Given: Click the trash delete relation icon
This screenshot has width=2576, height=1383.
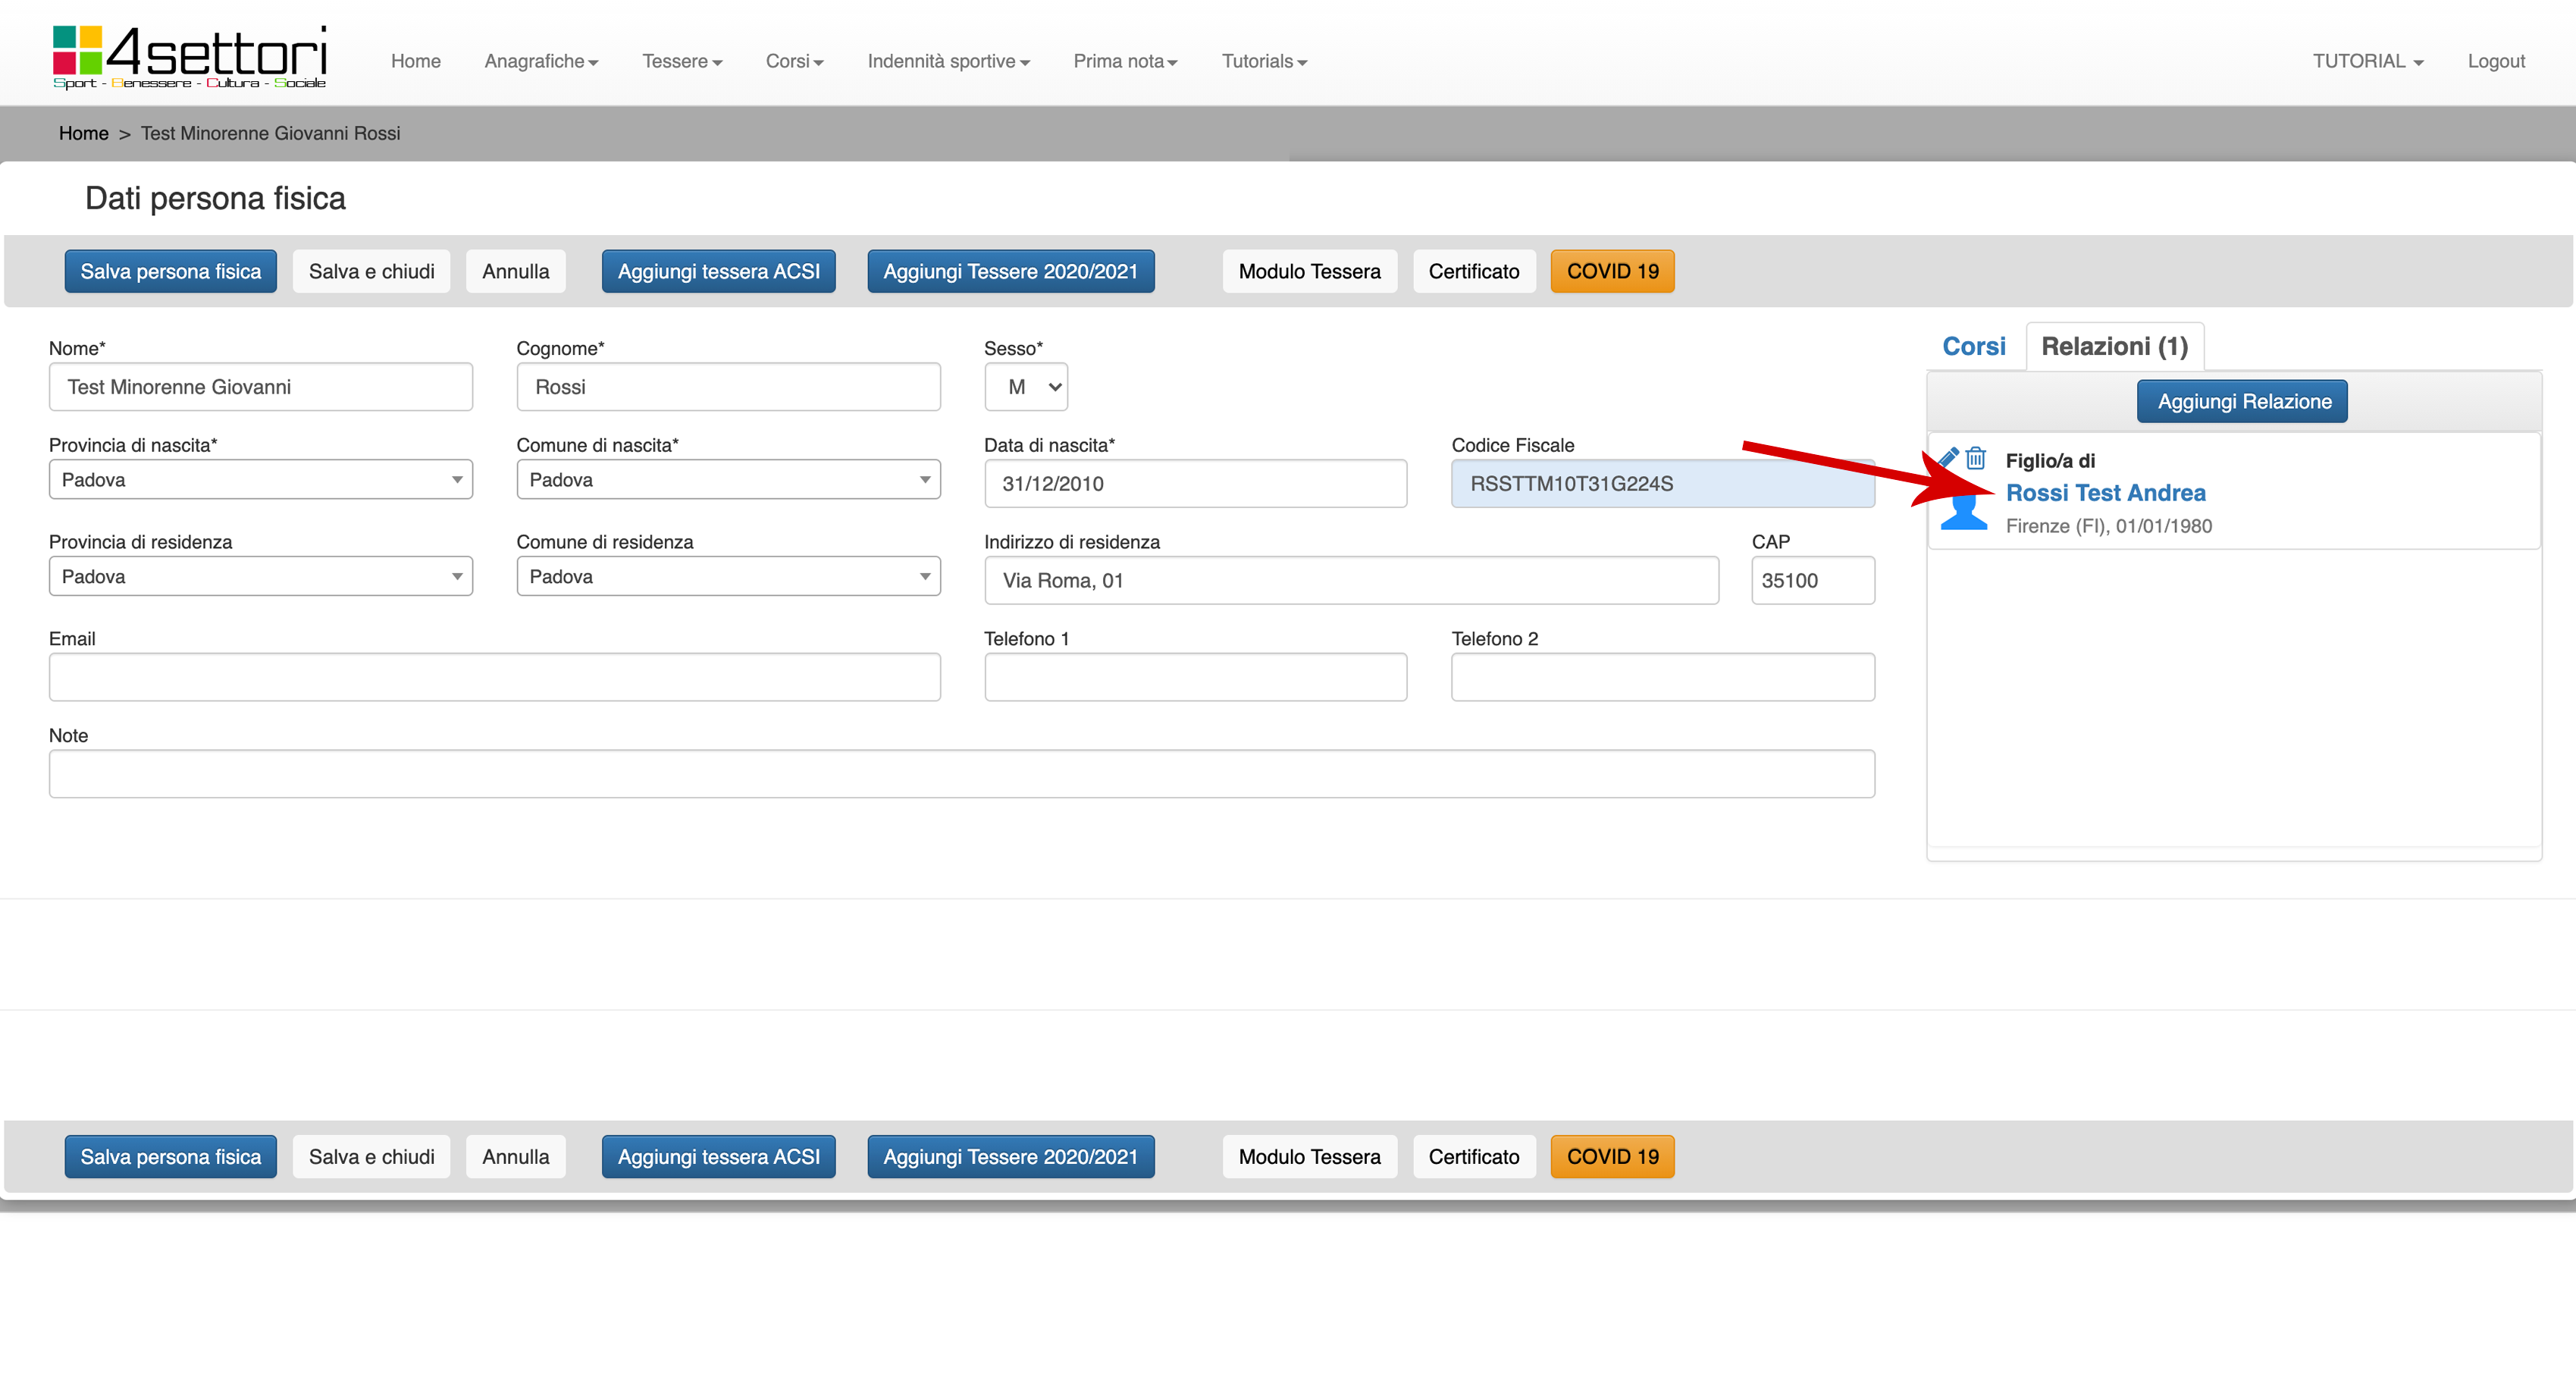Looking at the screenshot, I should click(x=1975, y=458).
